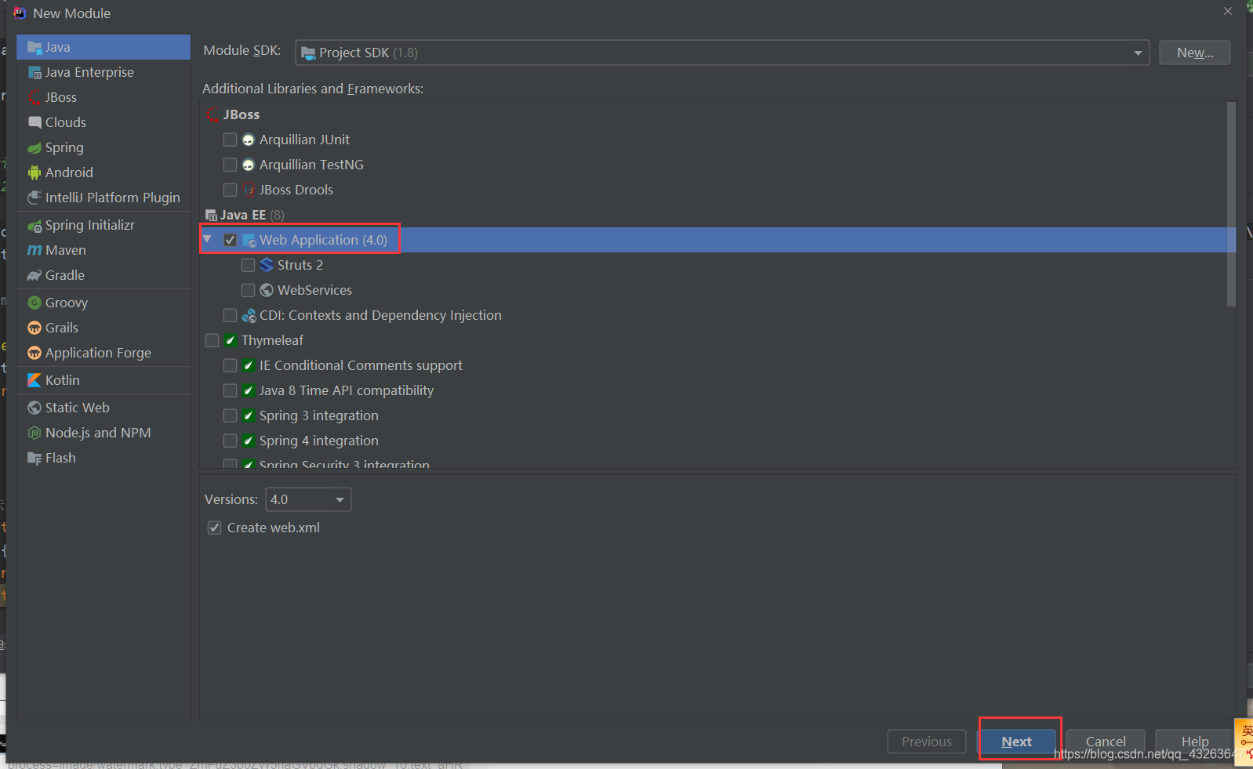Viewport: 1253px width, 769px height.
Task: Click the Thymeleaf label
Action: click(x=272, y=340)
